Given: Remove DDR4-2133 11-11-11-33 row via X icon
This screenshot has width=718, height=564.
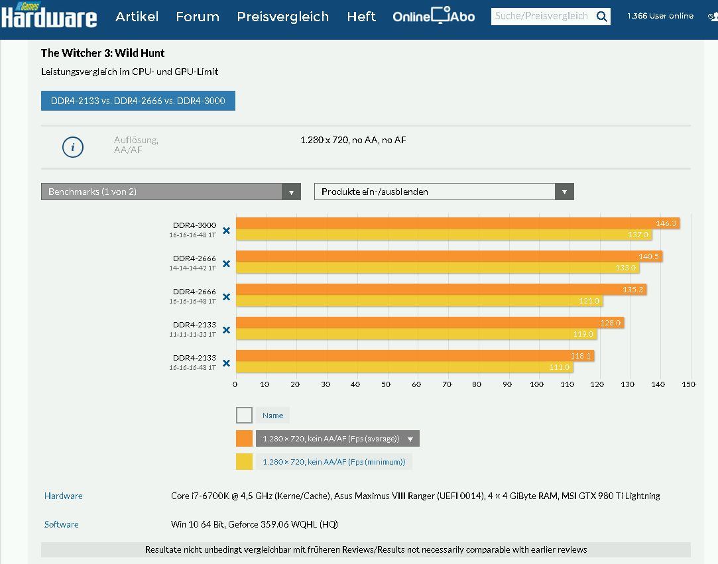Looking at the screenshot, I should pos(226,330).
